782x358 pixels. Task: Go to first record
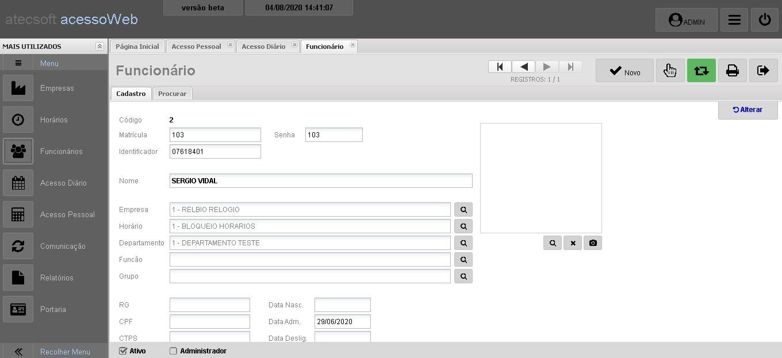click(500, 67)
